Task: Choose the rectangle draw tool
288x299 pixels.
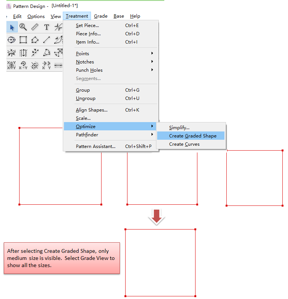Action: 23,40
